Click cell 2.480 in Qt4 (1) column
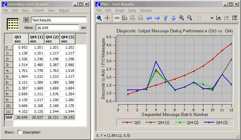Viewport: 241px width, 140px height. point(36,65)
